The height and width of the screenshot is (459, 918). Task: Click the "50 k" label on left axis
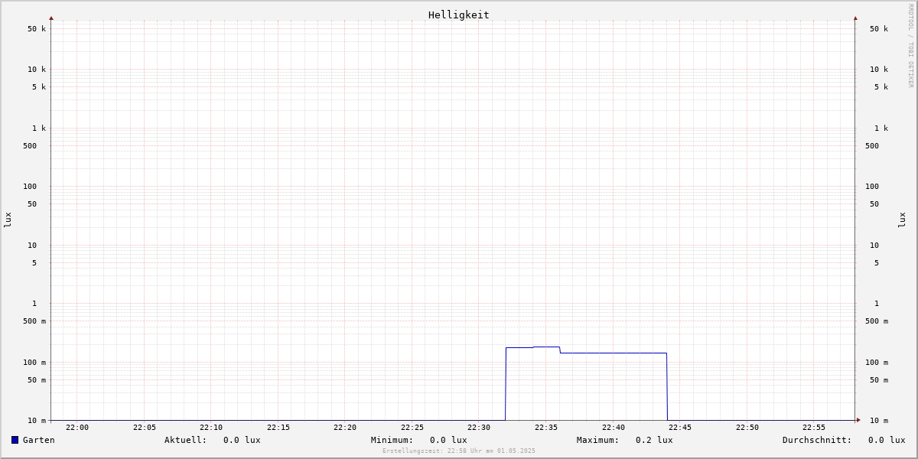(x=37, y=29)
